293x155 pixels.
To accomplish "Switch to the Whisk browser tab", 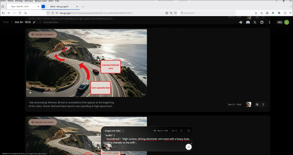I will click(60, 6).
